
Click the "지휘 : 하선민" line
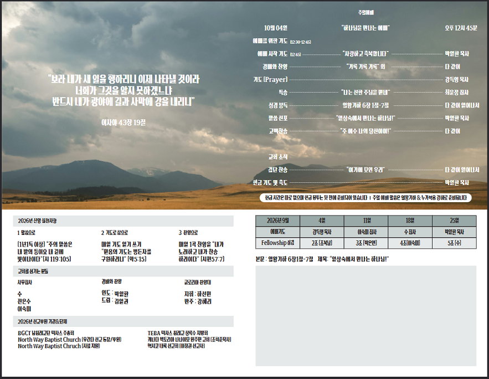(198, 294)
